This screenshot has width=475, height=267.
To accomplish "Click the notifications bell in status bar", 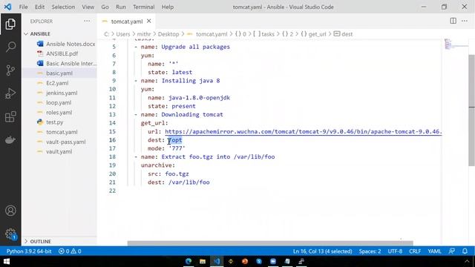I will [x=465, y=251].
